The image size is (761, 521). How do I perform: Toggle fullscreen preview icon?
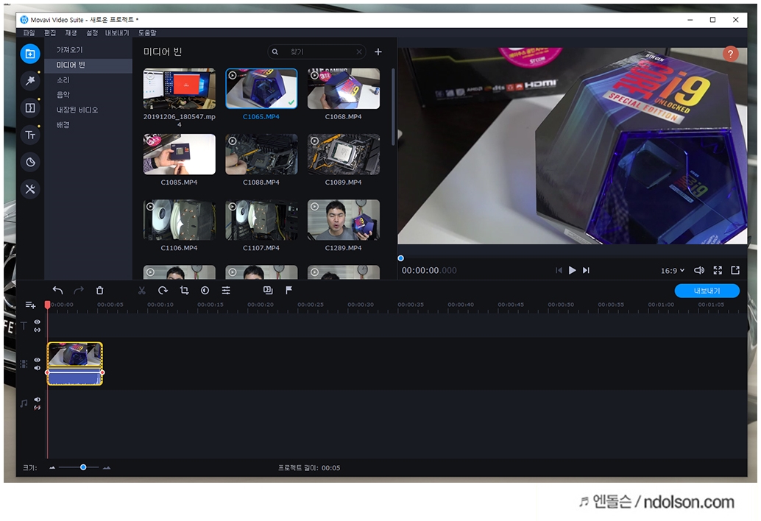pyautogui.click(x=718, y=270)
